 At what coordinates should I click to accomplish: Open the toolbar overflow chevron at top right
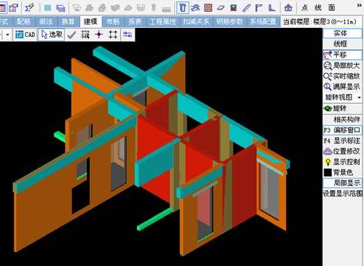click(359, 5)
